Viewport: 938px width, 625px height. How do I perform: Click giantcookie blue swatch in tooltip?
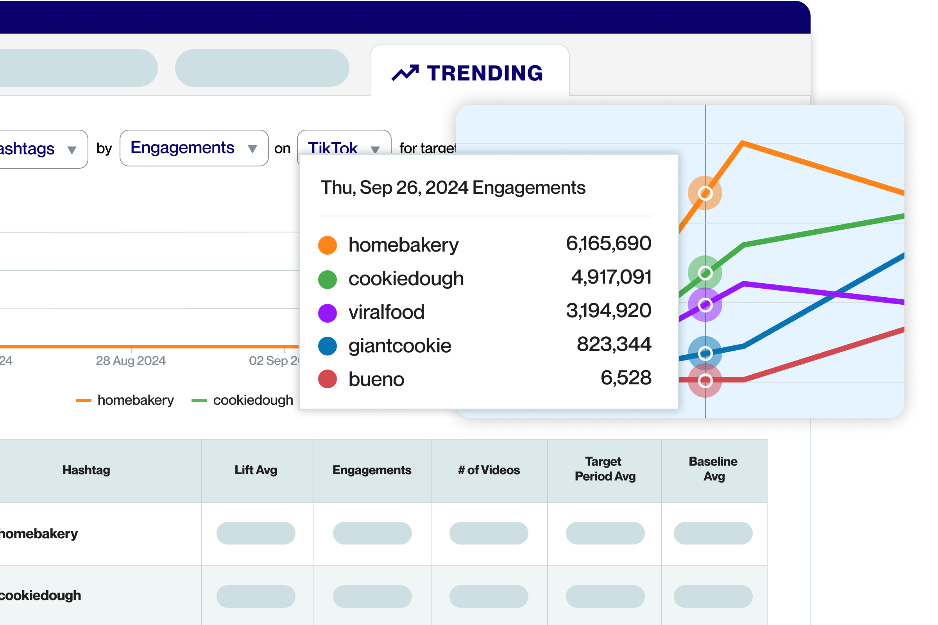(x=328, y=346)
